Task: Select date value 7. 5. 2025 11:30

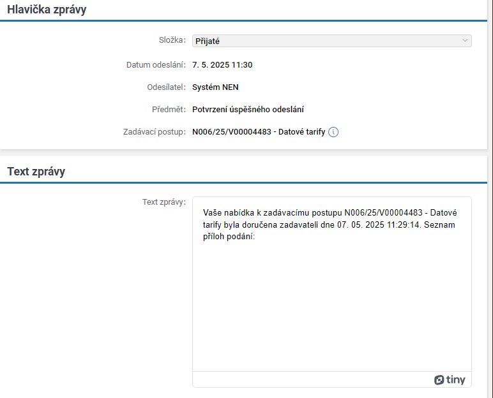Action: click(222, 65)
